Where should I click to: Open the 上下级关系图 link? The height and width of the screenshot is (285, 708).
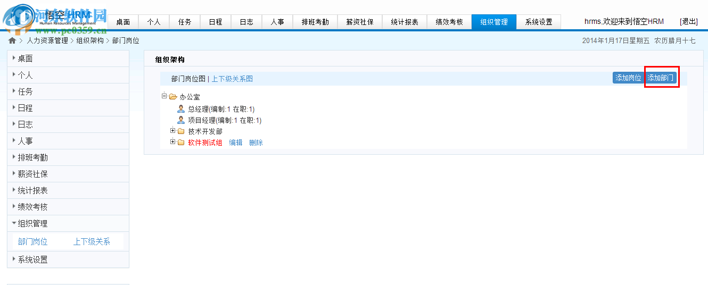click(x=232, y=79)
